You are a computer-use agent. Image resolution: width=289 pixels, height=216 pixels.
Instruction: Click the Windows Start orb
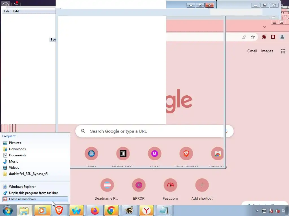[x=8, y=211]
